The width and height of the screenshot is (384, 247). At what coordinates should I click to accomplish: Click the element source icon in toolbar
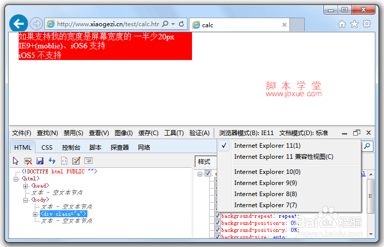point(64,161)
